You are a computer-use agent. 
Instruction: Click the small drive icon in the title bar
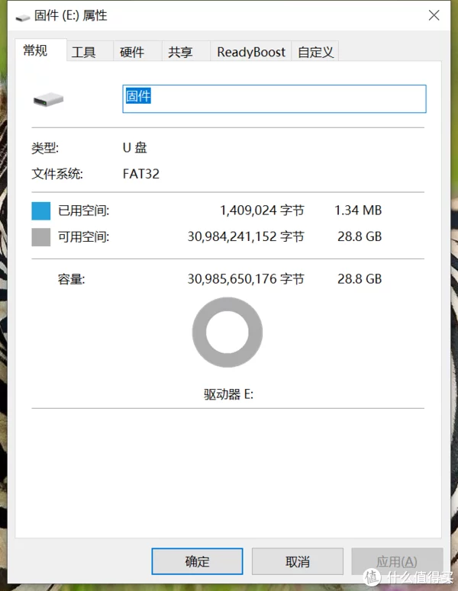[23, 18]
